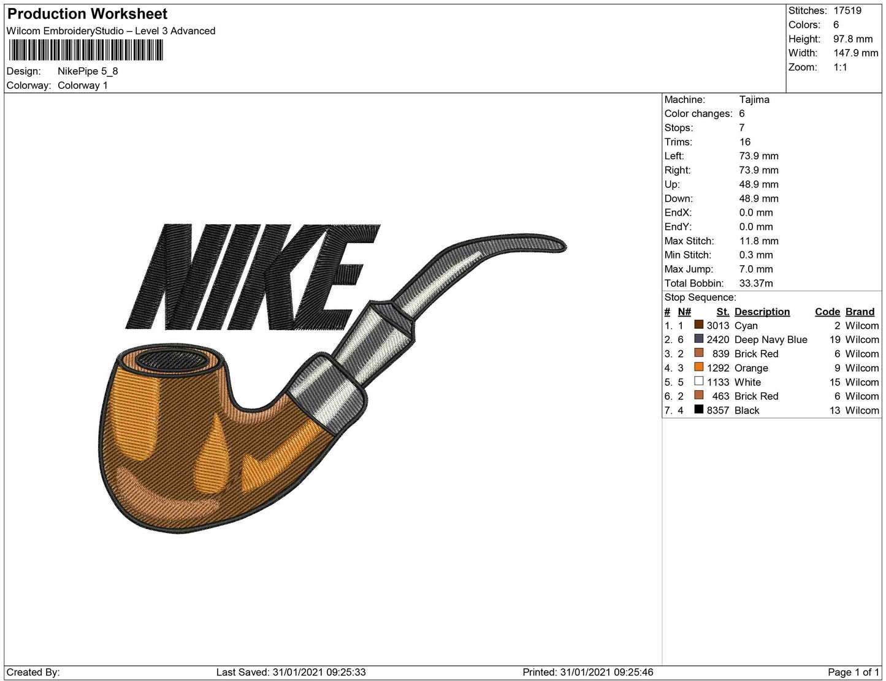The width and height of the screenshot is (886, 681).
Task: Select the 'Deep Navy Blue' description
Action: point(771,339)
